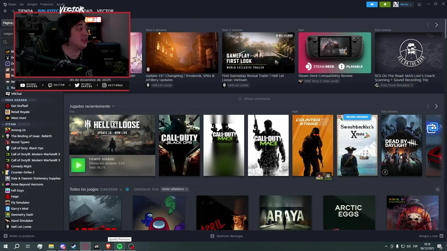Click the Fall Guys icon in sidebar
447x251 pixels.
point(8,190)
